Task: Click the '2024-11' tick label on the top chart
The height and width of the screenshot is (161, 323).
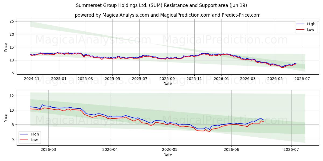Action: tap(32, 79)
